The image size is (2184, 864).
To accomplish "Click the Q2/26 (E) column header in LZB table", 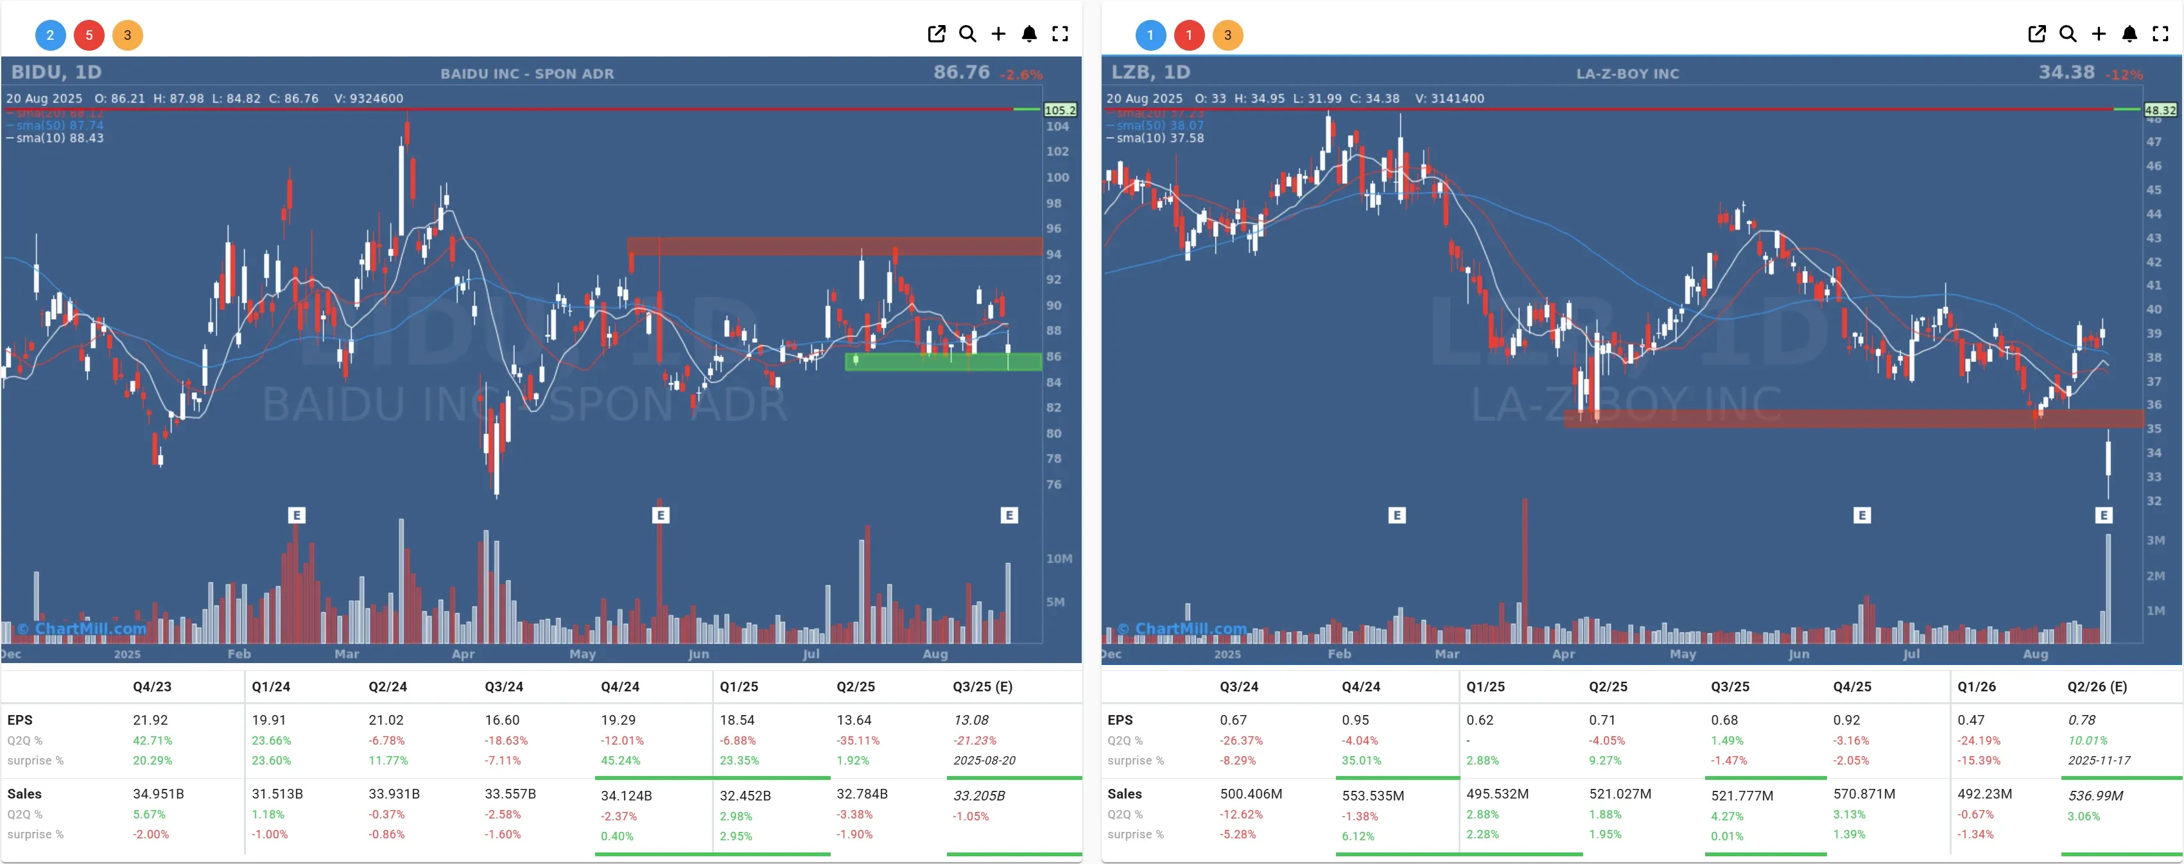I will (x=2097, y=687).
